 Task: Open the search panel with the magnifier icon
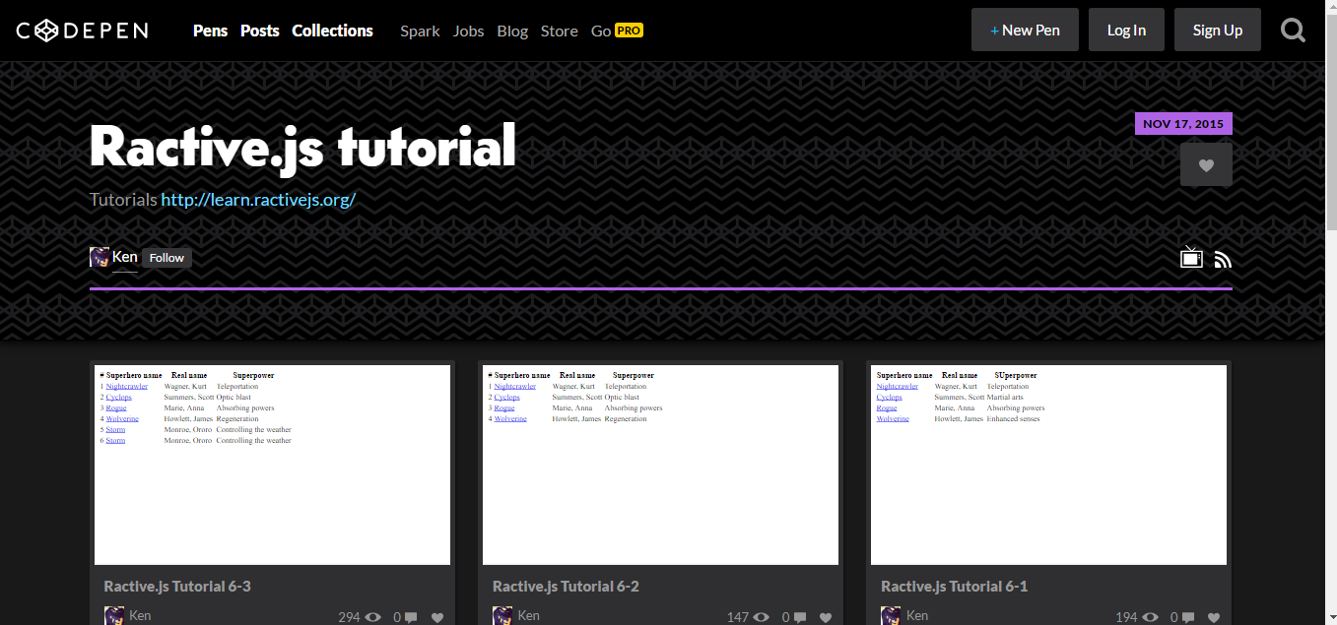(1293, 30)
